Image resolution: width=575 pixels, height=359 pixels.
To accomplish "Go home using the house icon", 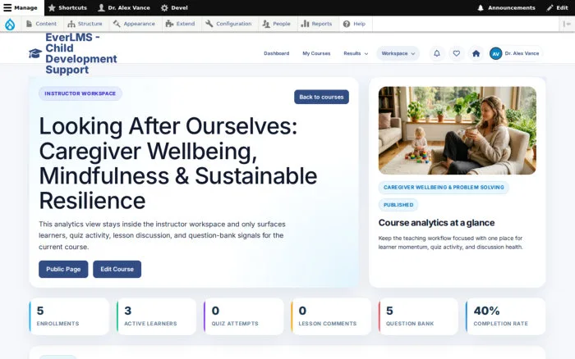I will pos(476,53).
